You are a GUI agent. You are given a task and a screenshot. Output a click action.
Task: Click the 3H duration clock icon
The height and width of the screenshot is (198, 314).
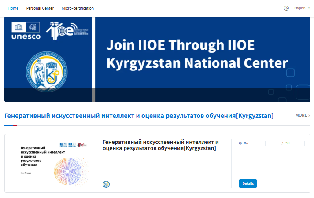point(282,143)
